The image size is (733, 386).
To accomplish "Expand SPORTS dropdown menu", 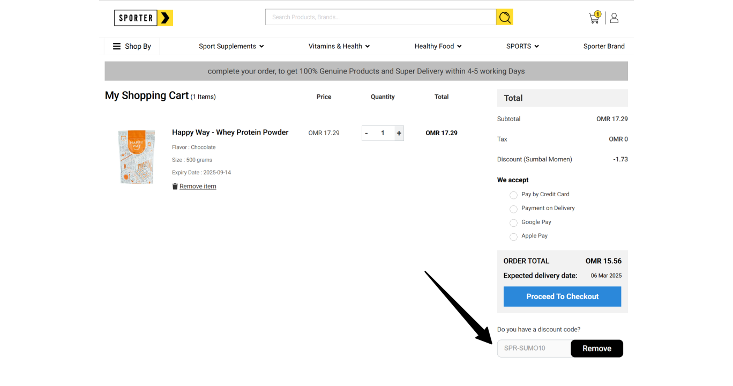I will pyautogui.click(x=522, y=46).
